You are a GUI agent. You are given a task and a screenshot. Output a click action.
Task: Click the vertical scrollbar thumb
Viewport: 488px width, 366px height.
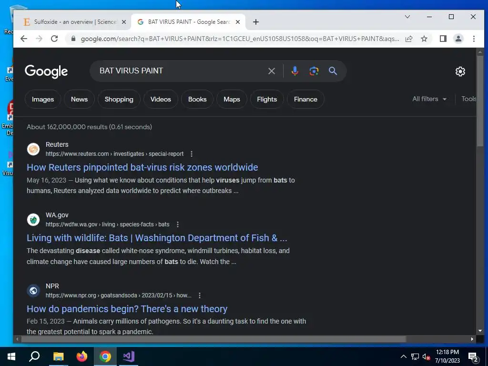tap(480, 101)
